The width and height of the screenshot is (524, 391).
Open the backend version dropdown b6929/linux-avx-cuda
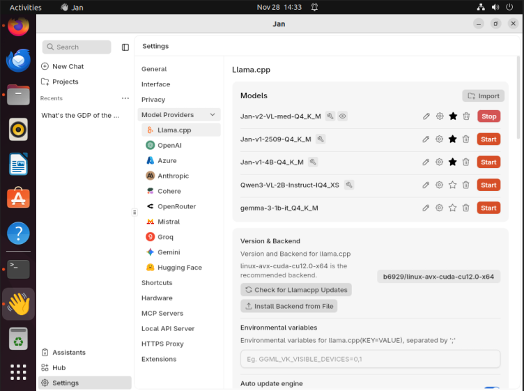coord(438,277)
